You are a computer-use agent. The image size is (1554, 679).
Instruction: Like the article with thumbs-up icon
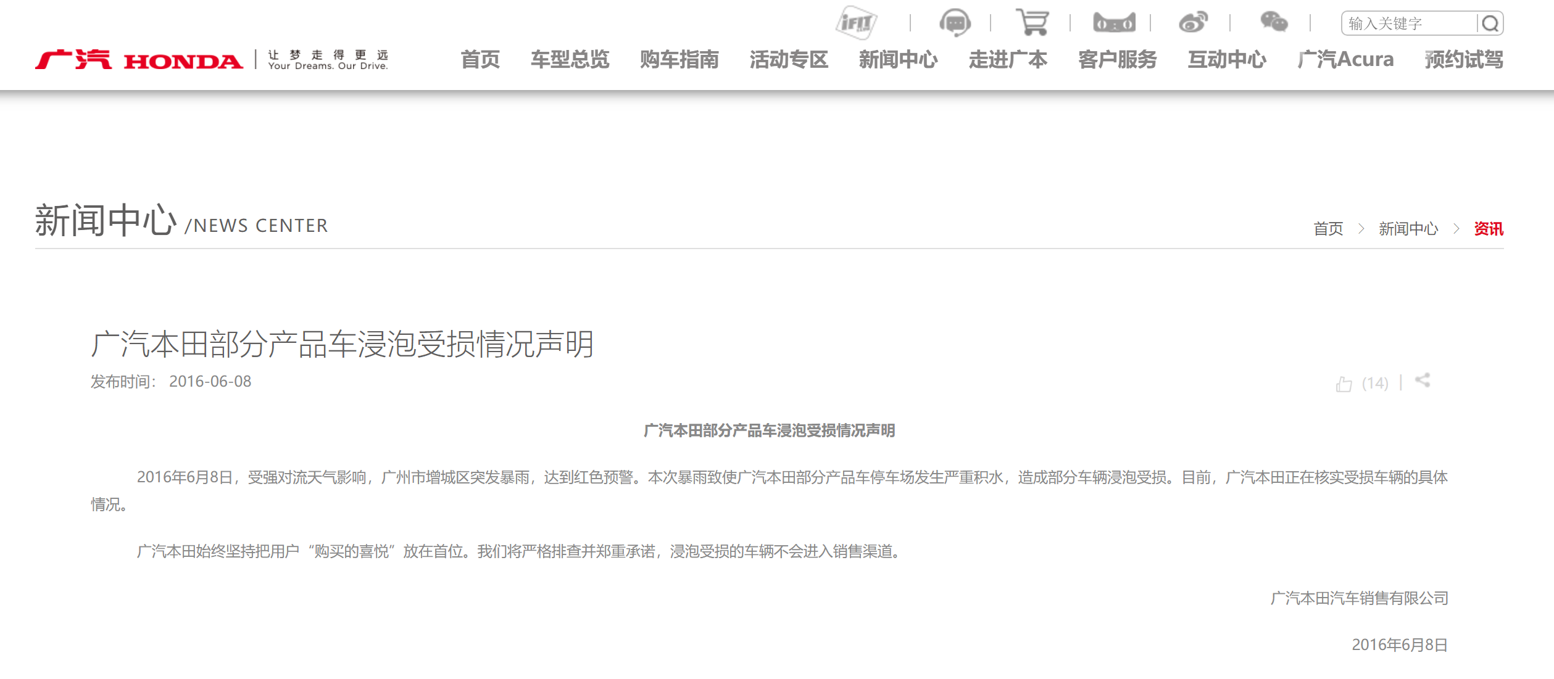[1344, 384]
